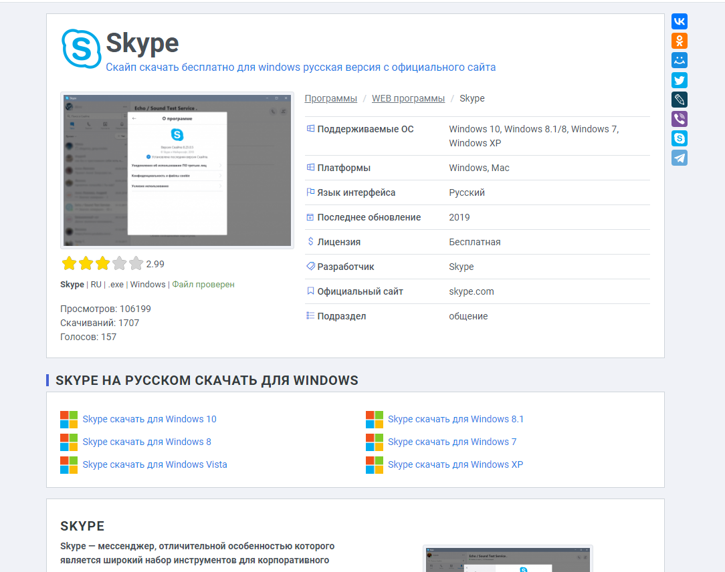The height and width of the screenshot is (572, 725).
Task: Click icon next to Поддерживаемые ОС
Action: pyautogui.click(x=311, y=128)
